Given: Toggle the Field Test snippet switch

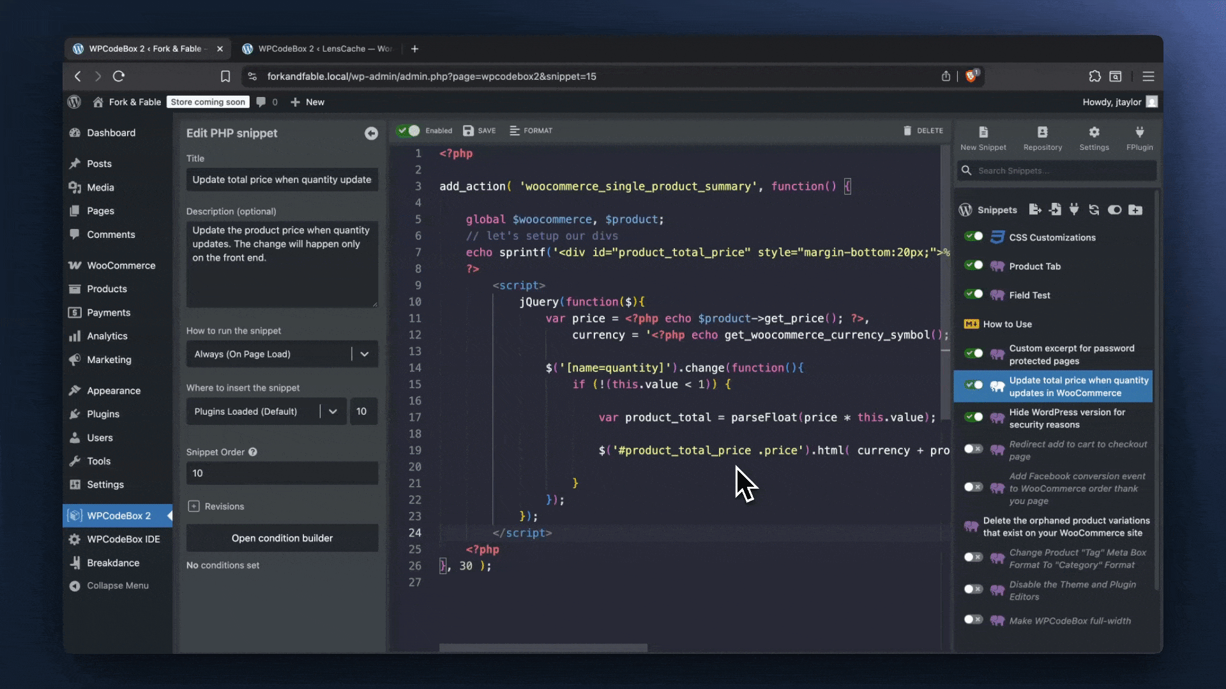Looking at the screenshot, I should click(973, 294).
